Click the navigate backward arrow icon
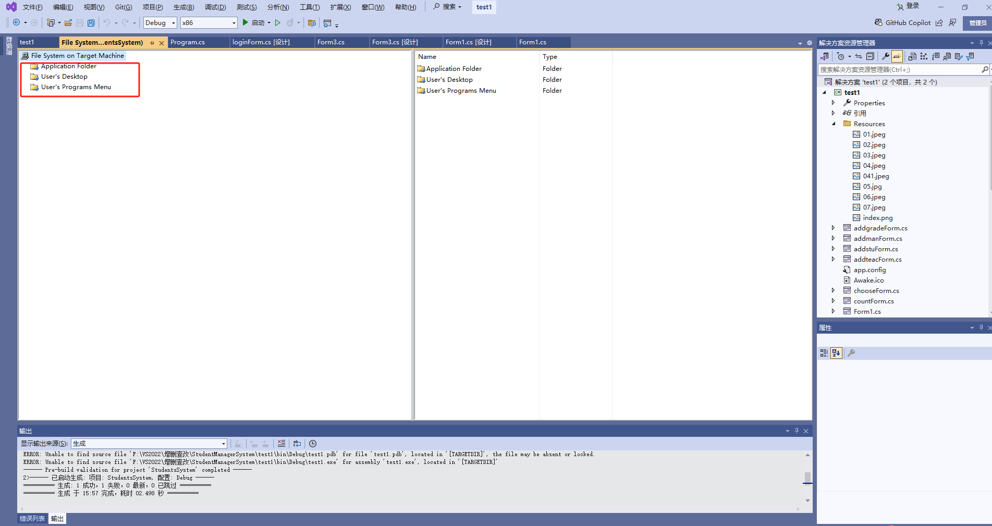The image size is (992, 526). tap(16, 22)
